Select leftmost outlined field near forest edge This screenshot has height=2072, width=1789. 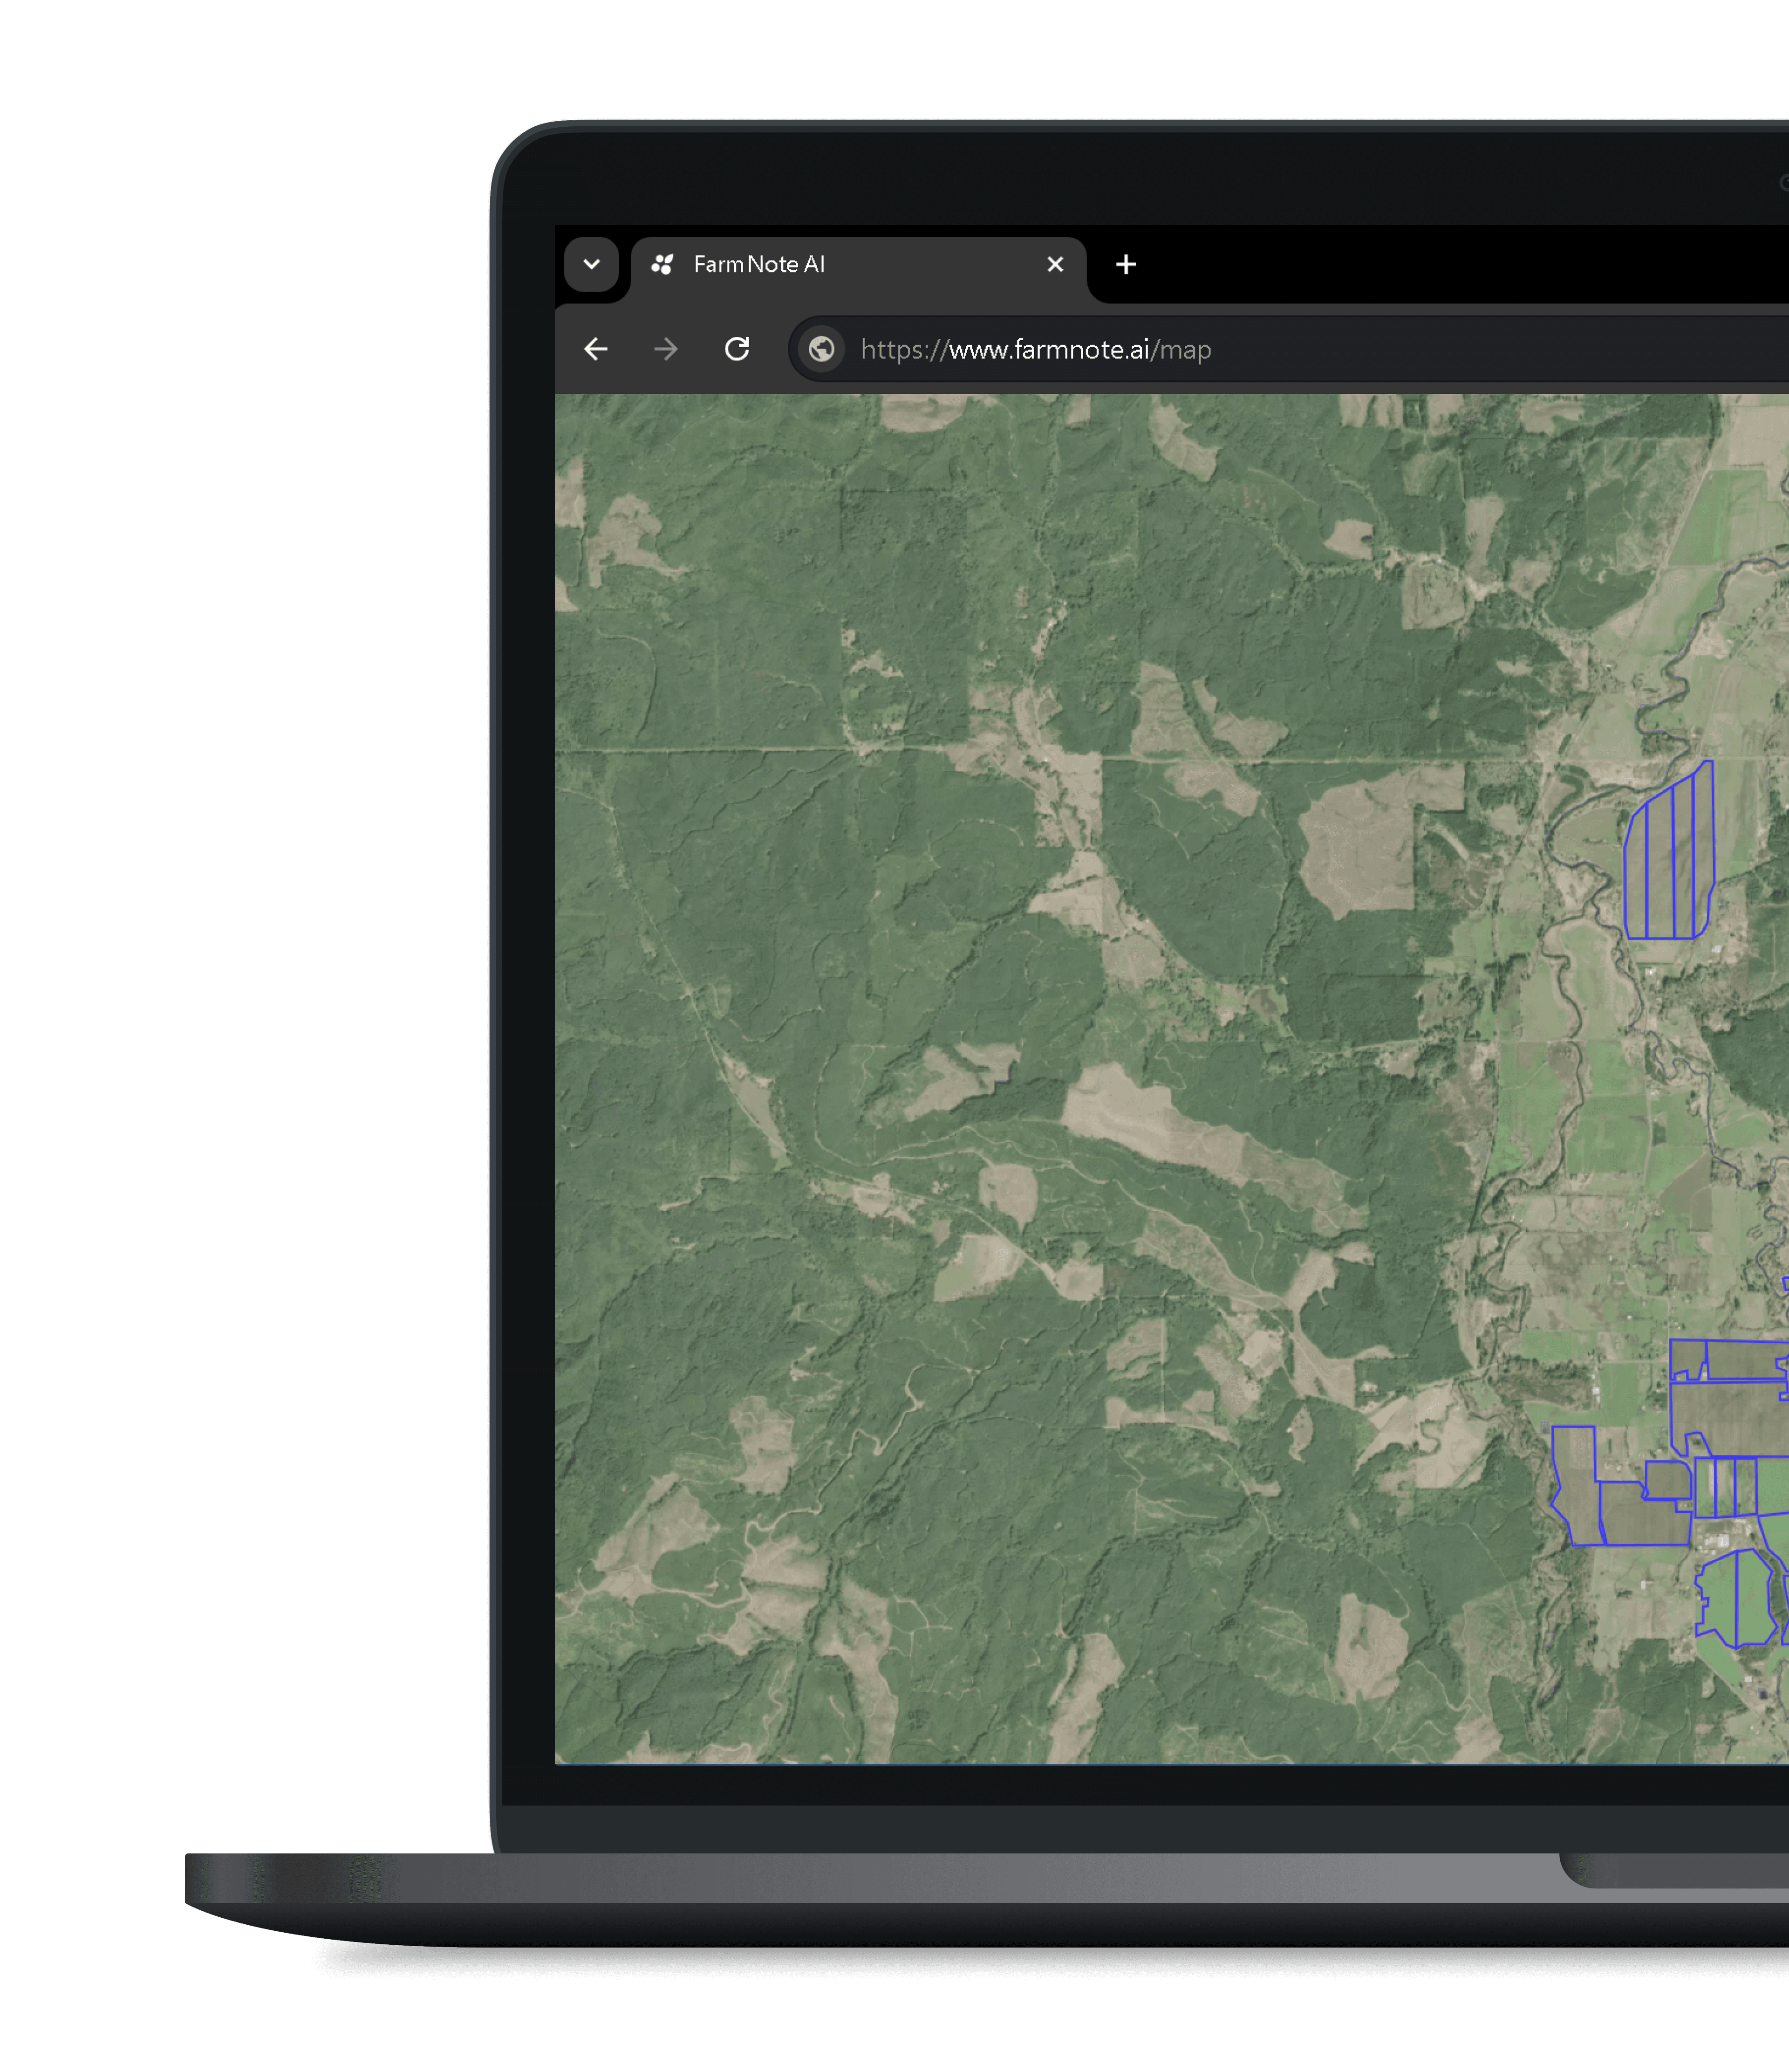click(x=1576, y=1489)
